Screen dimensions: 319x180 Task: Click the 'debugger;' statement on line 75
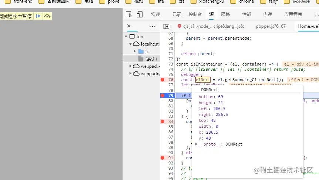(192, 74)
